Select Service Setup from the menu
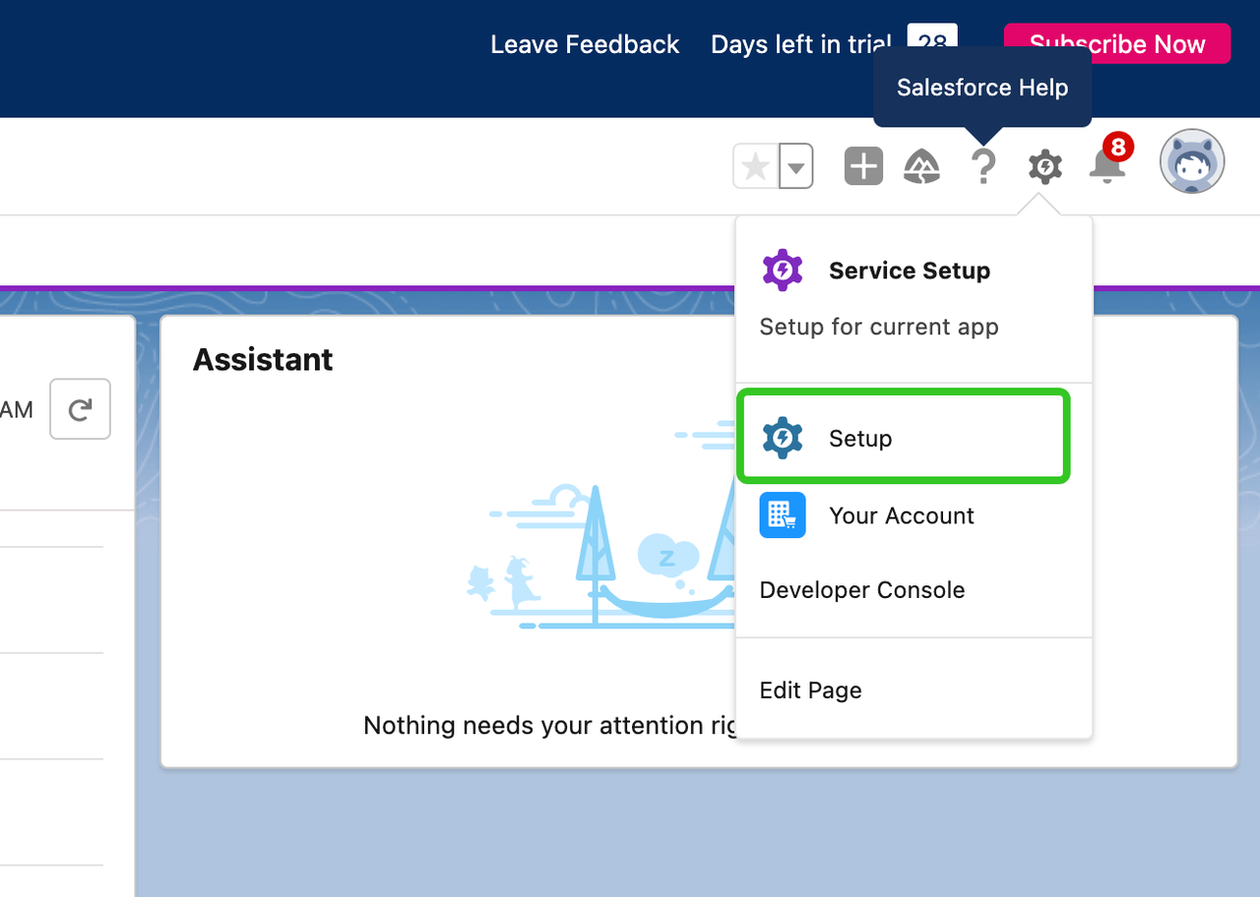Image resolution: width=1260 pixels, height=897 pixels. click(909, 270)
